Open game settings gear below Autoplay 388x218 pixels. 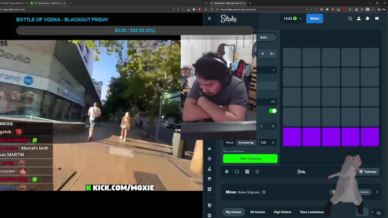click(227, 172)
